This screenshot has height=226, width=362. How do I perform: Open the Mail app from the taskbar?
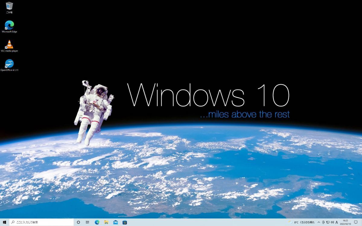[115, 222]
